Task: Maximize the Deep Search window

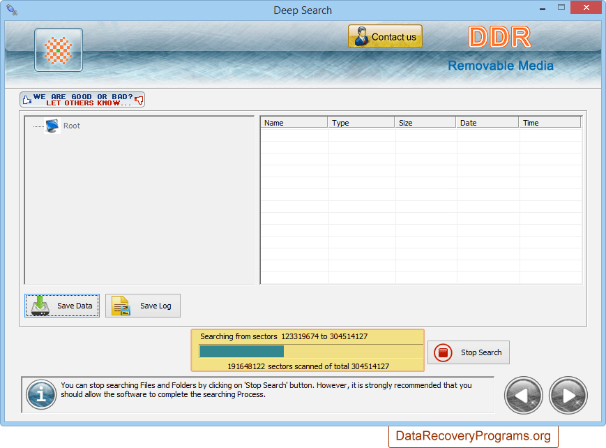Action: tap(561, 8)
